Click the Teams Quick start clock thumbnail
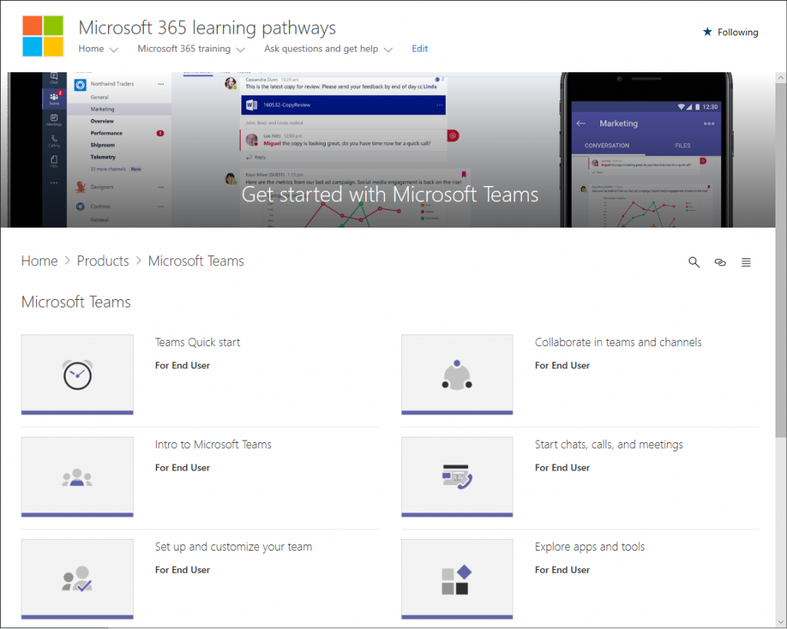Screen dimensions: 787x629 coord(78,374)
